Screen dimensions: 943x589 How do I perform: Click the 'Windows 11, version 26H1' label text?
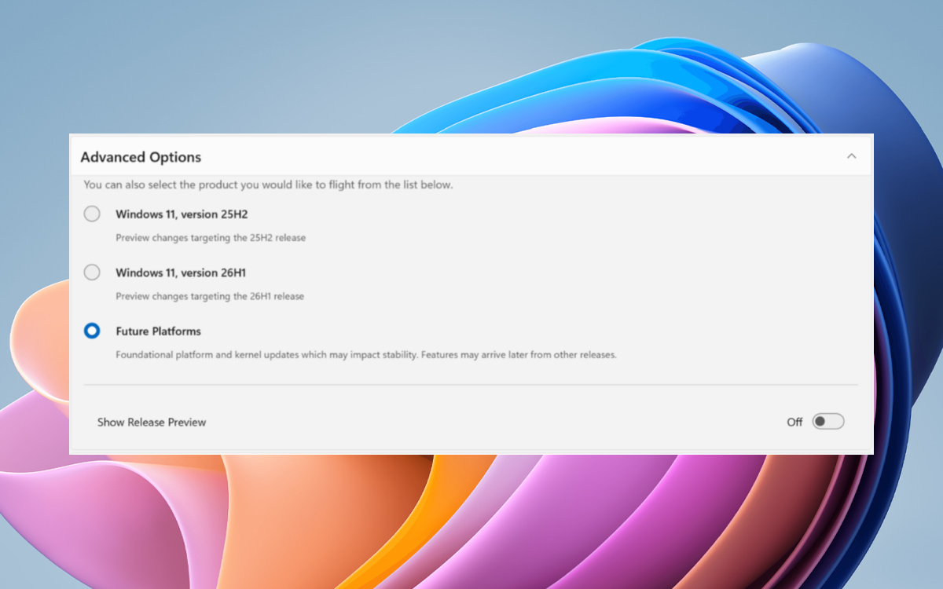click(x=180, y=273)
